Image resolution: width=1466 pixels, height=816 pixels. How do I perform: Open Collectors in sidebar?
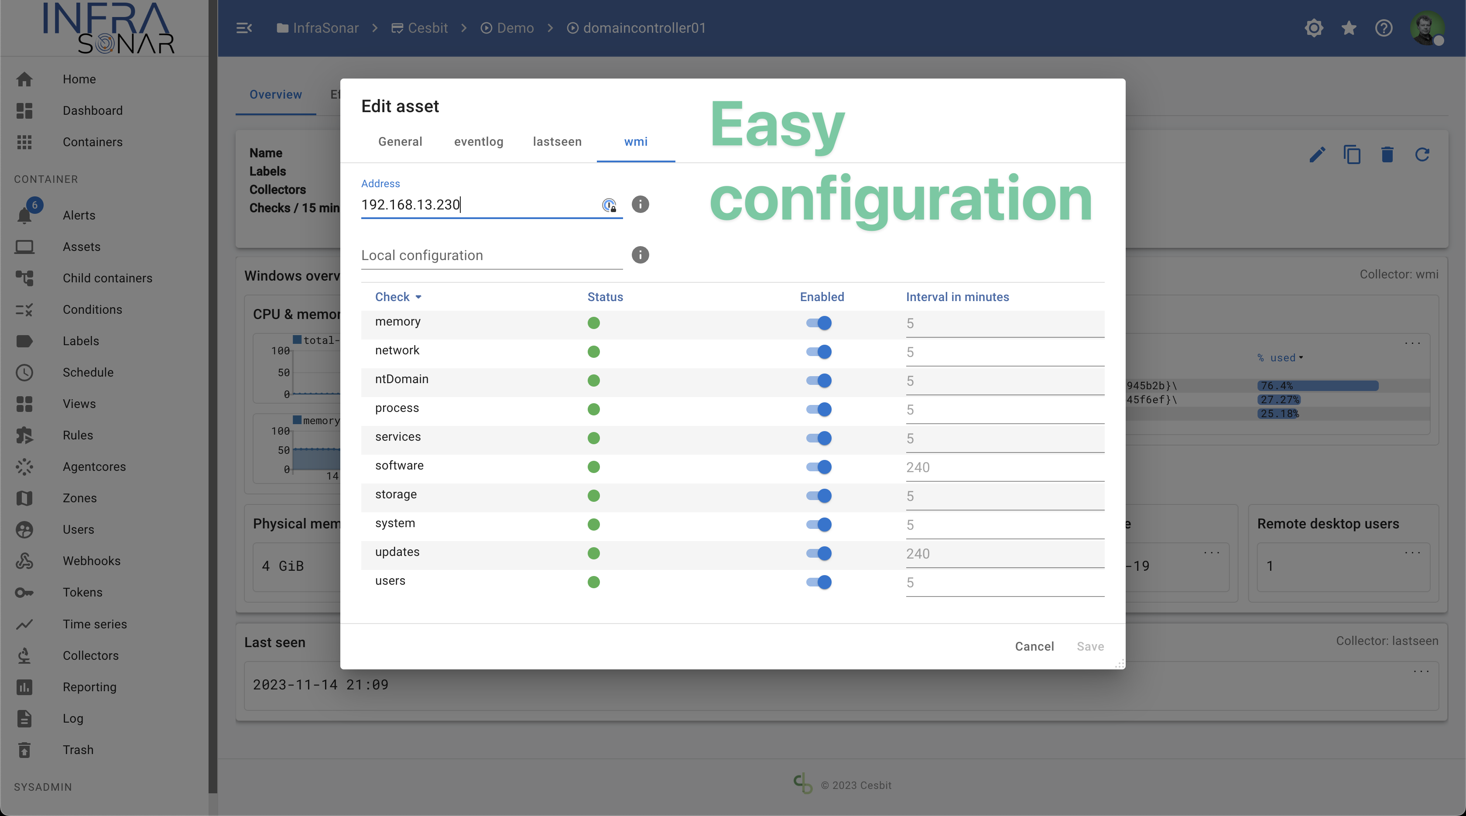coord(90,655)
